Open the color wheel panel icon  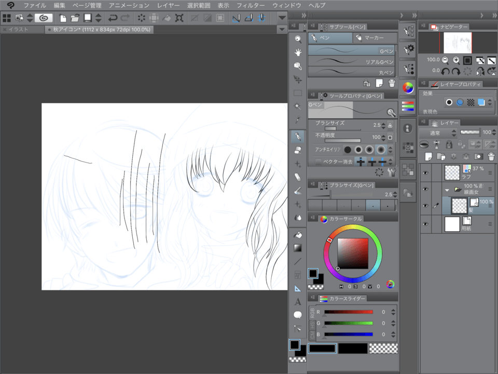pos(408,87)
